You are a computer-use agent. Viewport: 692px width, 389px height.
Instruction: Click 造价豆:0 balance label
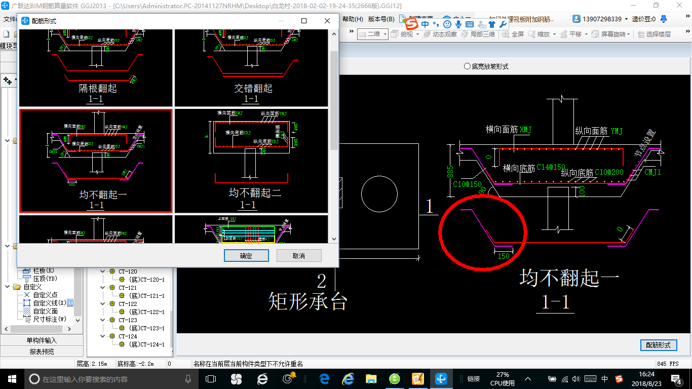[x=643, y=19]
